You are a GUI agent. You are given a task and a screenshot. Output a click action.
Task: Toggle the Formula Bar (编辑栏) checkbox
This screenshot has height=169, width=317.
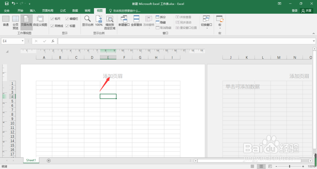tap(67, 19)
